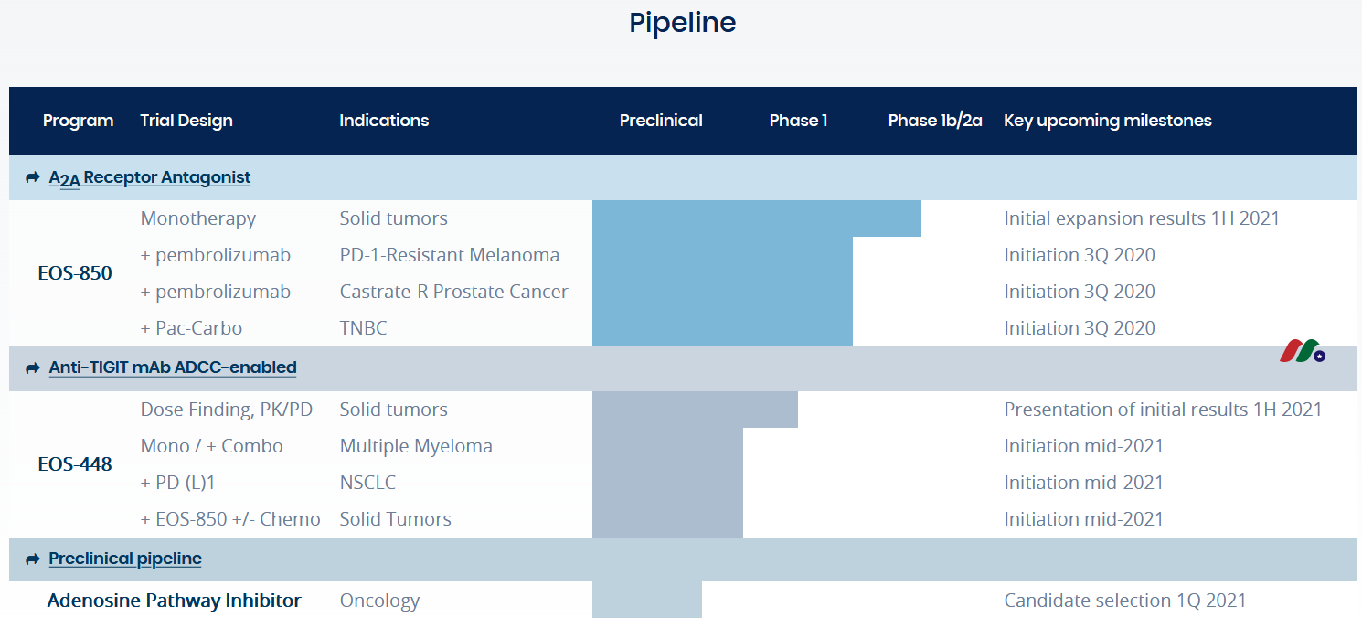Click Oncology indication
The image size is (1362, 628).
coord(380,601)
